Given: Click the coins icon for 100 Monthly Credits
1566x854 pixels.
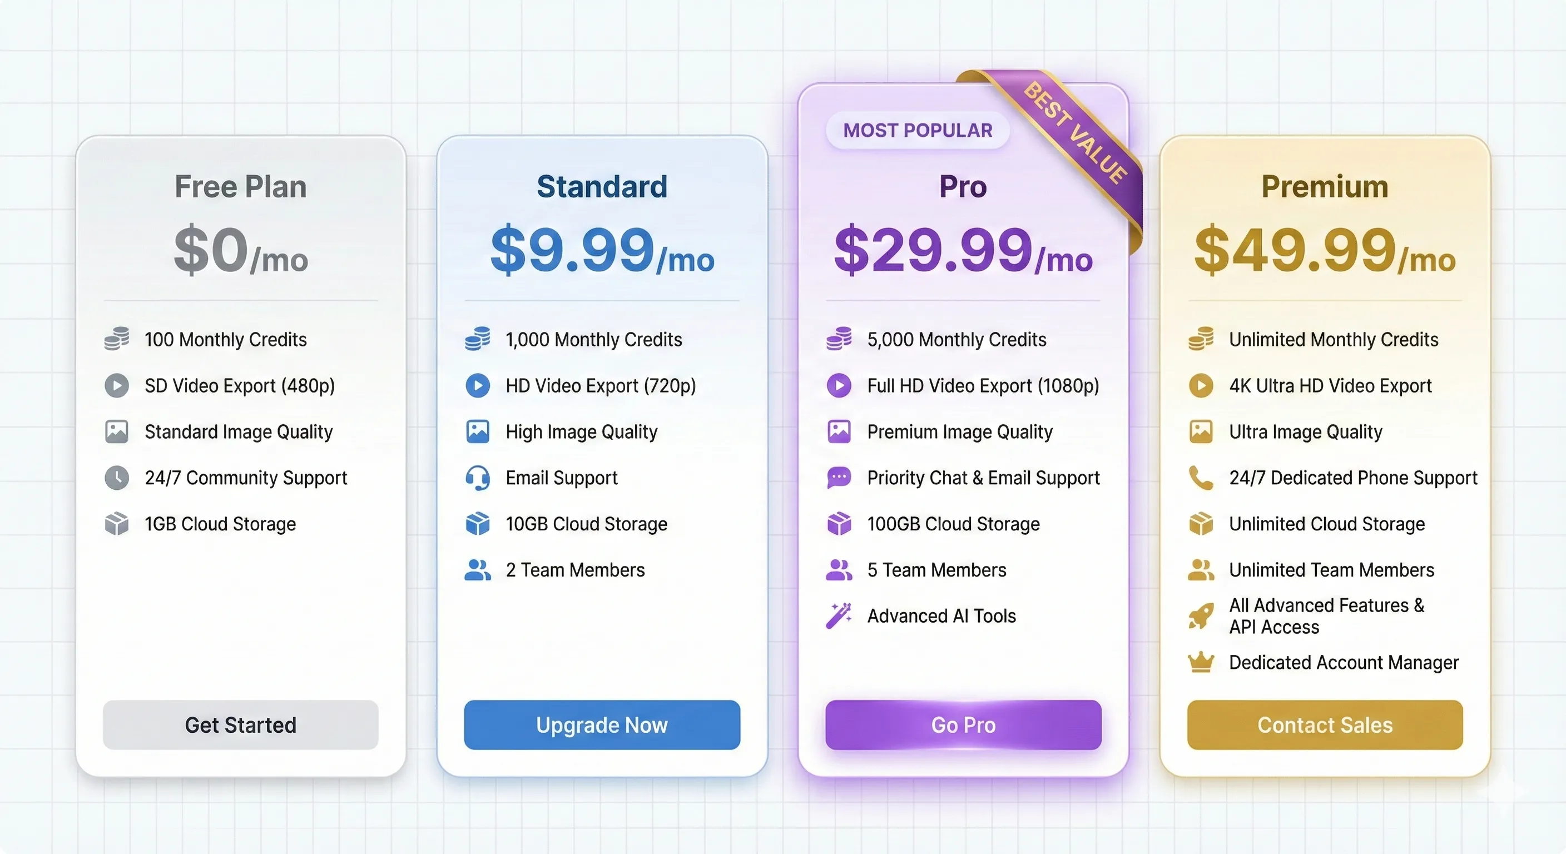Looking at the screenshot, I should 116,339.
